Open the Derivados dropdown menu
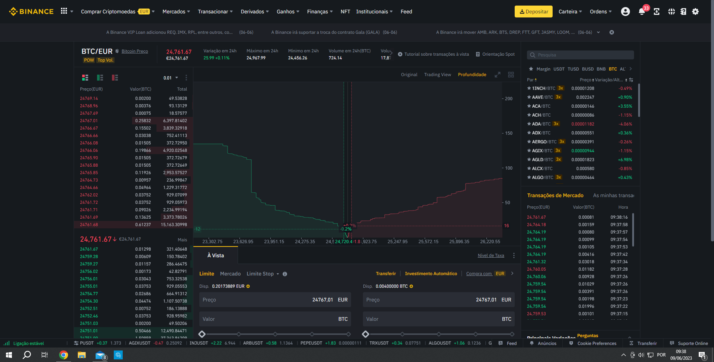The height and width of the screenshot is (362, 714). click(x=255, y=12)
